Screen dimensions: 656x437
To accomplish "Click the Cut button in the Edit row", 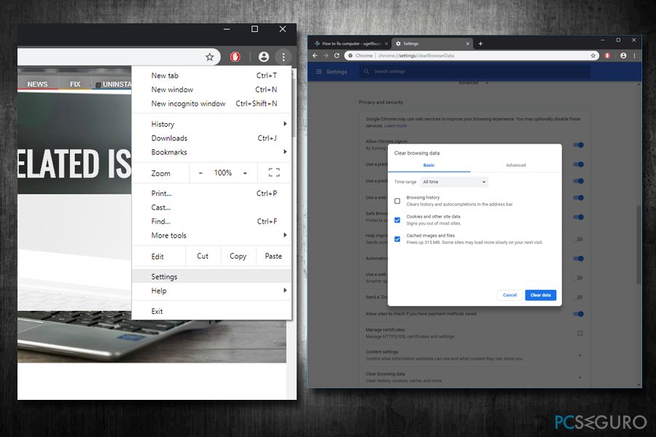I will click(203, 256).
